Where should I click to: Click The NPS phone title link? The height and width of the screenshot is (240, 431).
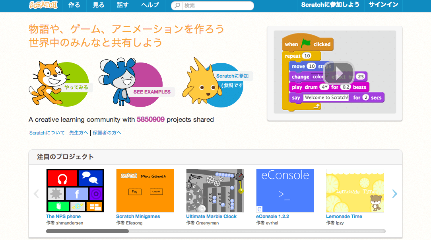[64, 217]
